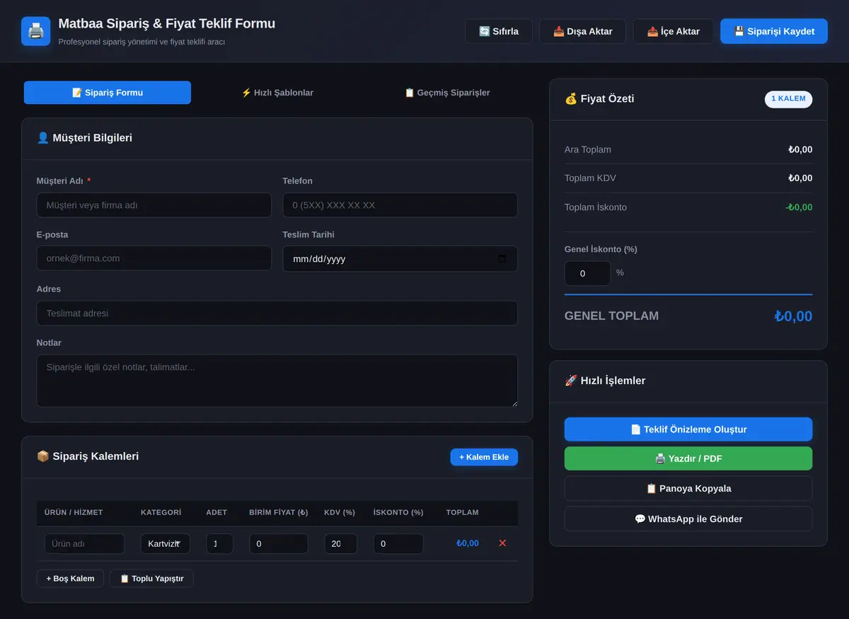Viewport: 849px width, 619px height.
Task: Click the GENEL TOPLAM amount ₺0,00
Action: tap(793, 316)
